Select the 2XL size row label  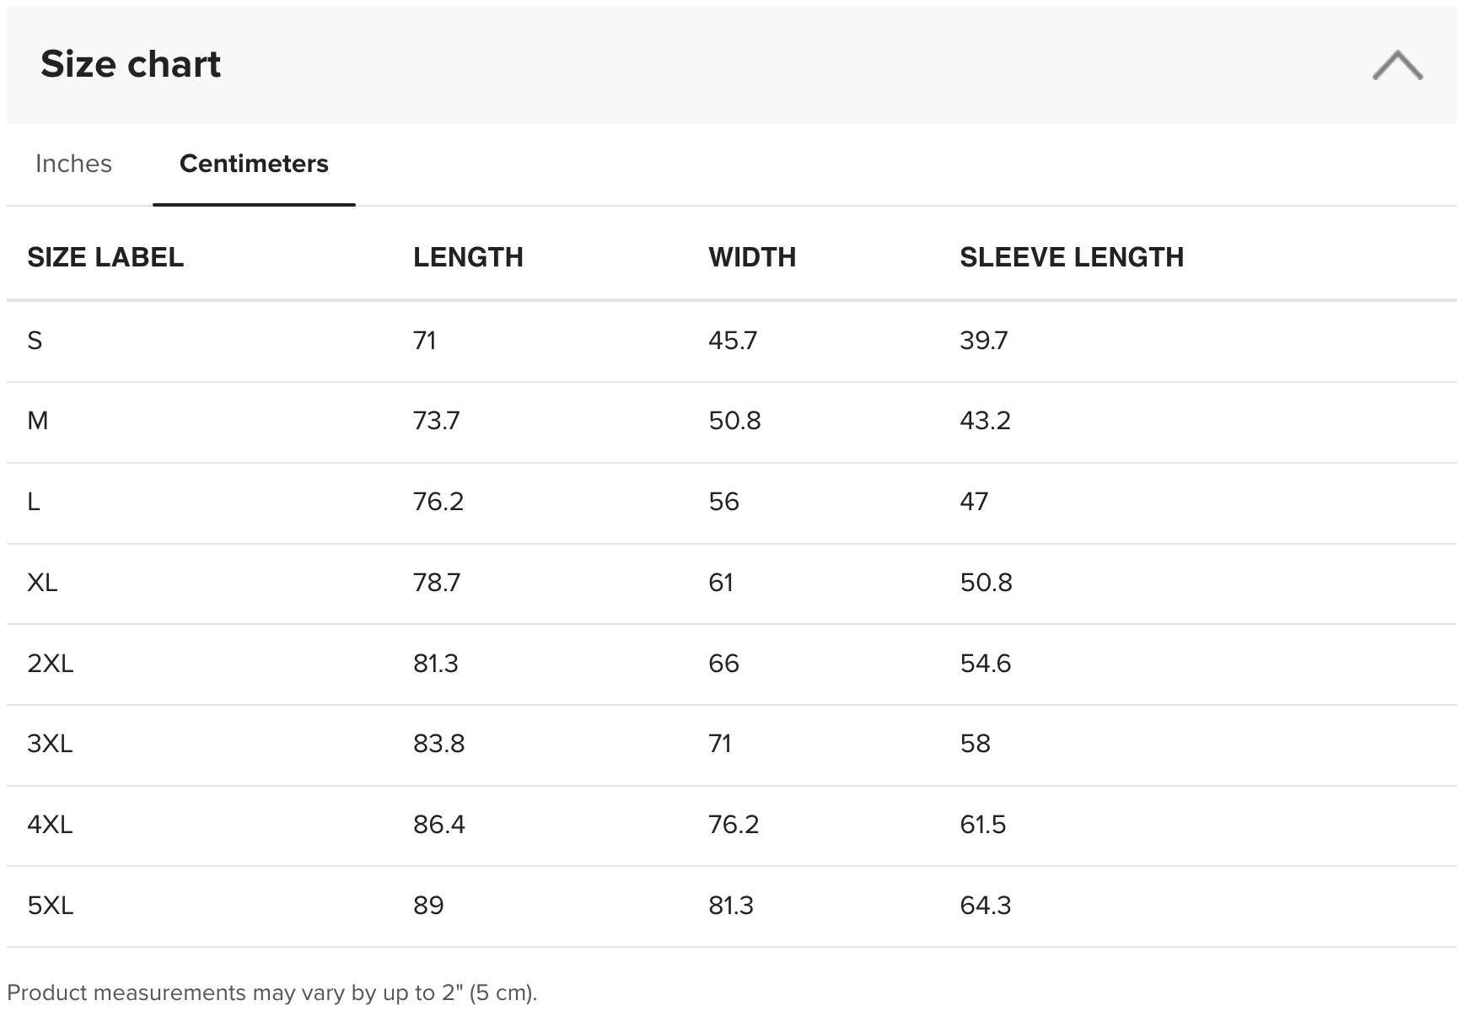(x=51, y=664)
